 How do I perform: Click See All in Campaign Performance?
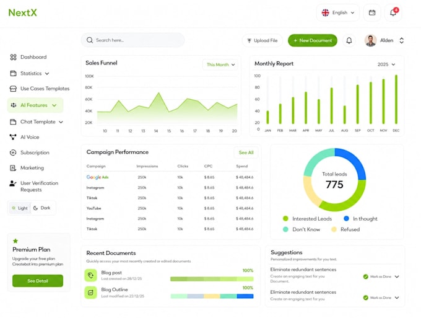(x=246, y=152)
